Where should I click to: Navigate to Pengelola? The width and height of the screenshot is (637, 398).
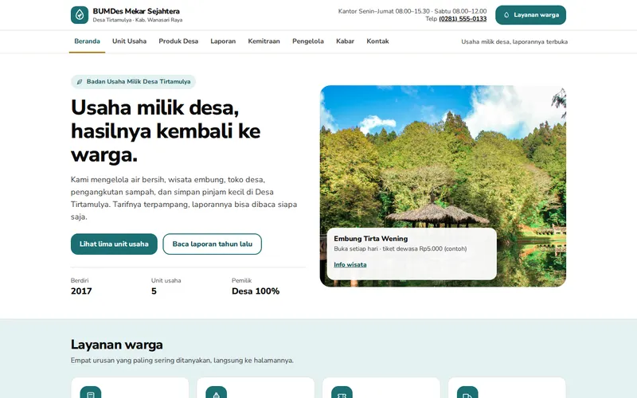[308, 41]
